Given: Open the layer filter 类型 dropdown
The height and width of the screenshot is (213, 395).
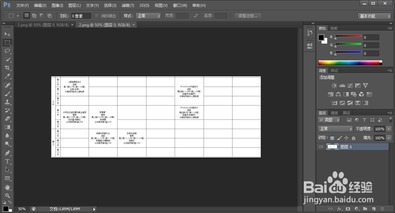Looking at the screenshot, I should [329, 120].
